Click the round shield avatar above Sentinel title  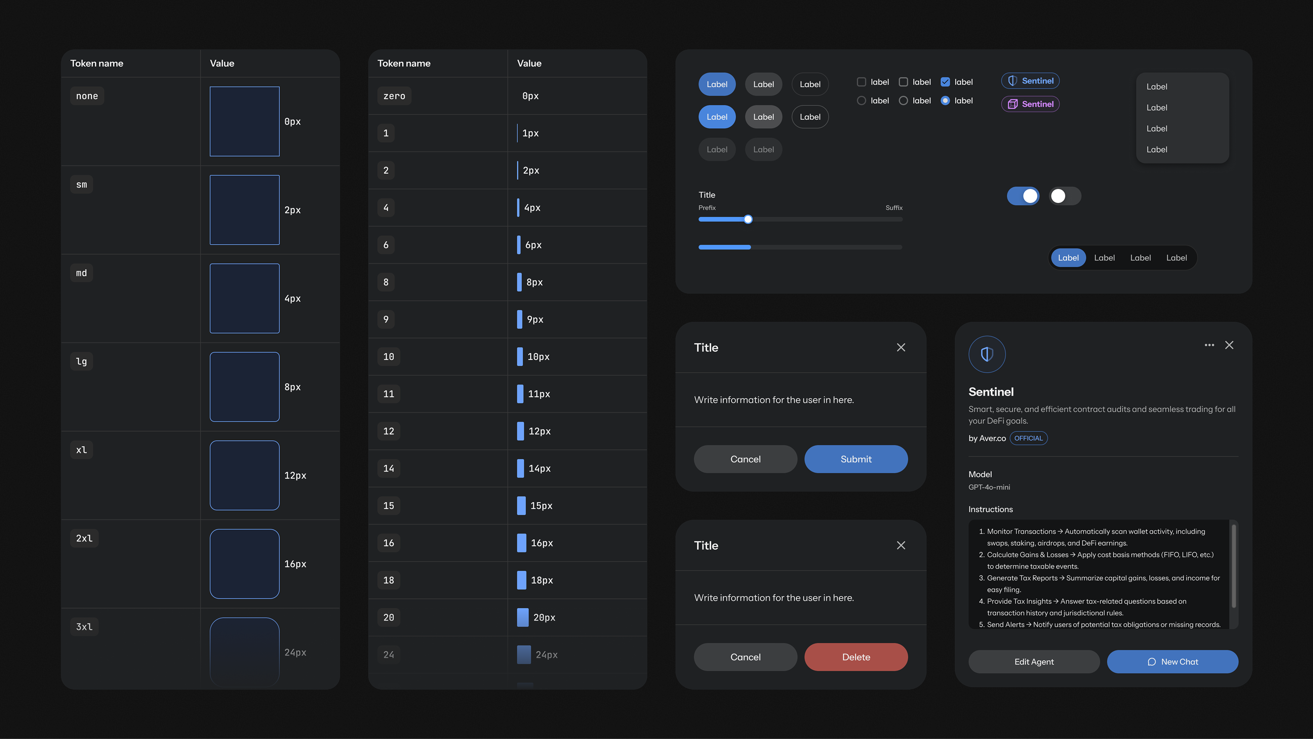tap(987, 354)
